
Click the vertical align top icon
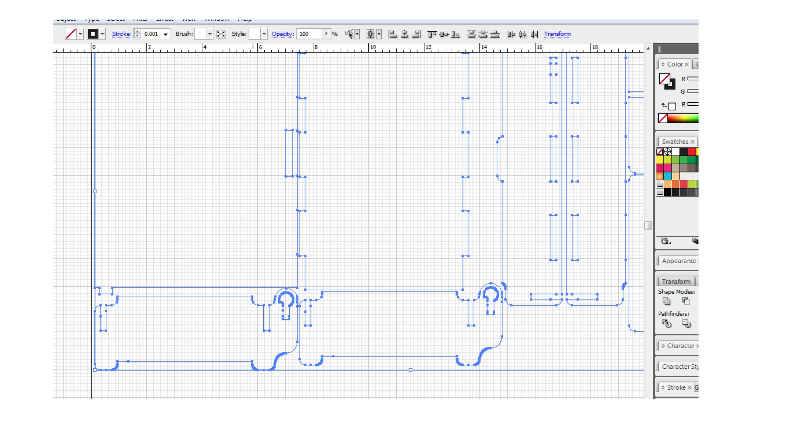click(432, 34)
